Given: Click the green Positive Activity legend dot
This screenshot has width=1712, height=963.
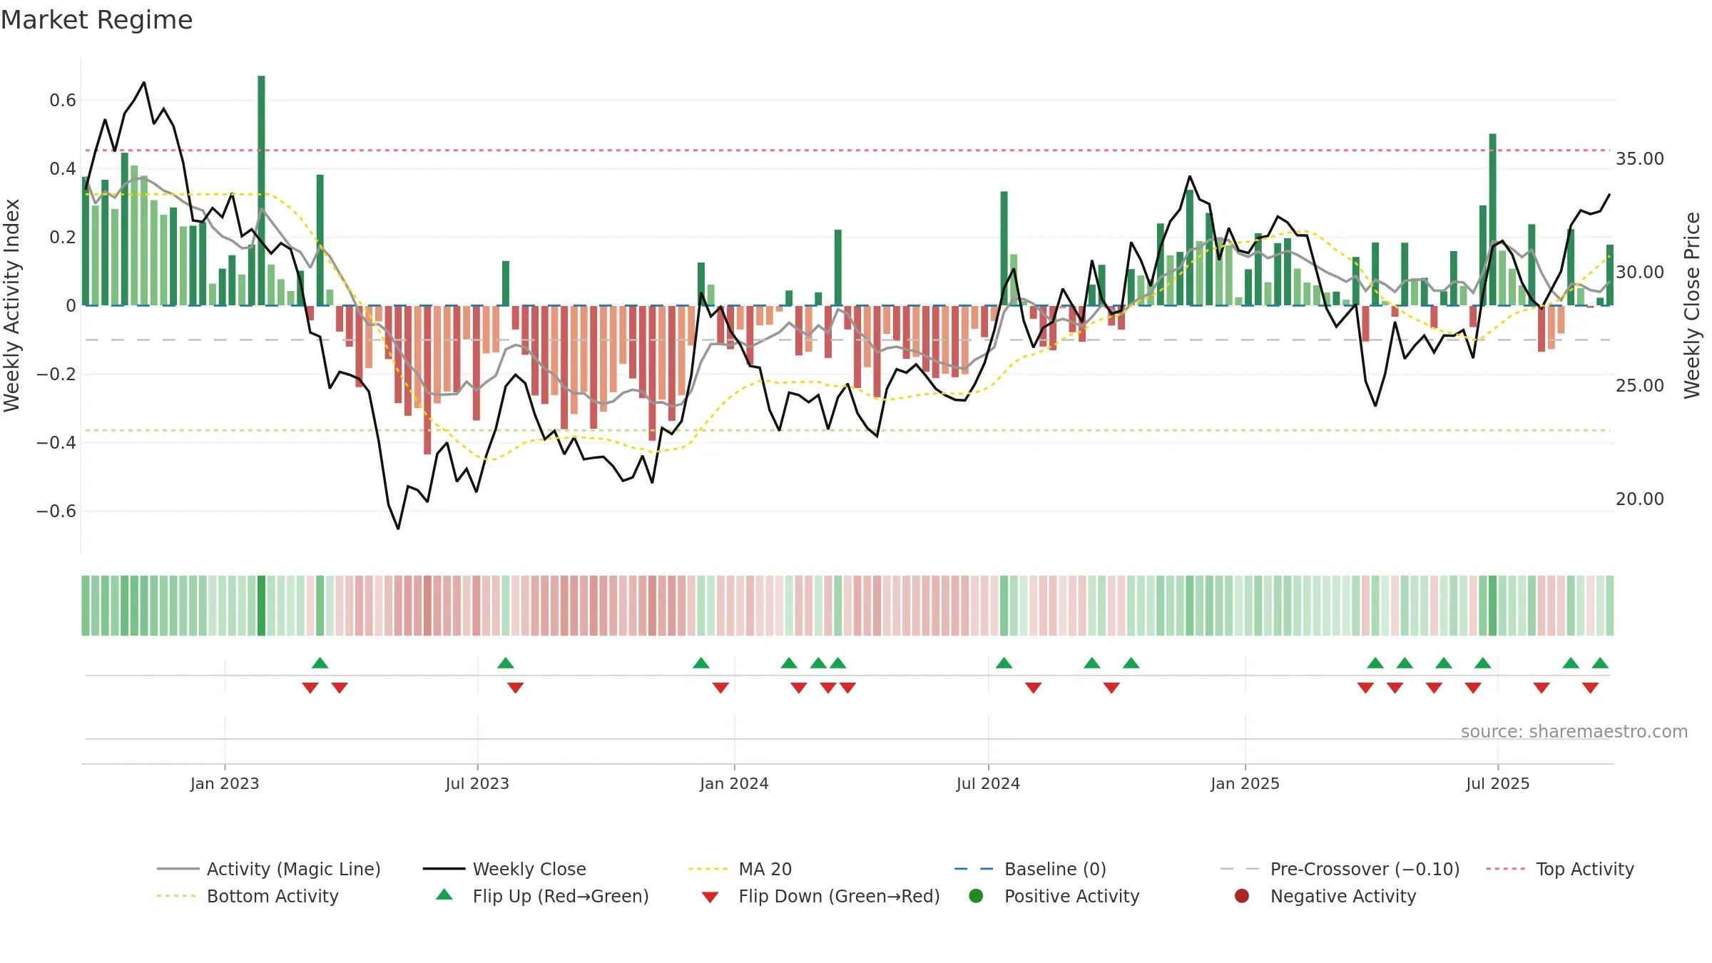Looking at the screenshot, I should click(x=976, y=896).
